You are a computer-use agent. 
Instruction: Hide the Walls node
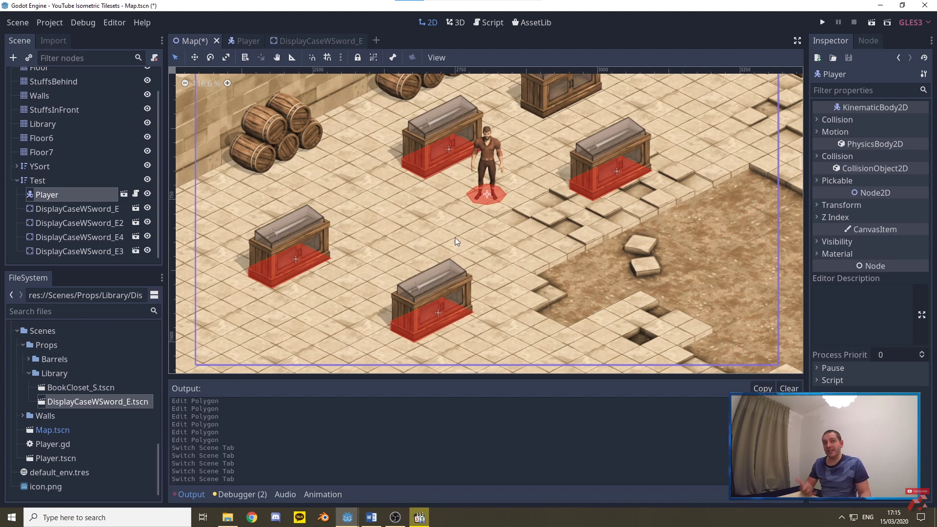coord(147,95)
